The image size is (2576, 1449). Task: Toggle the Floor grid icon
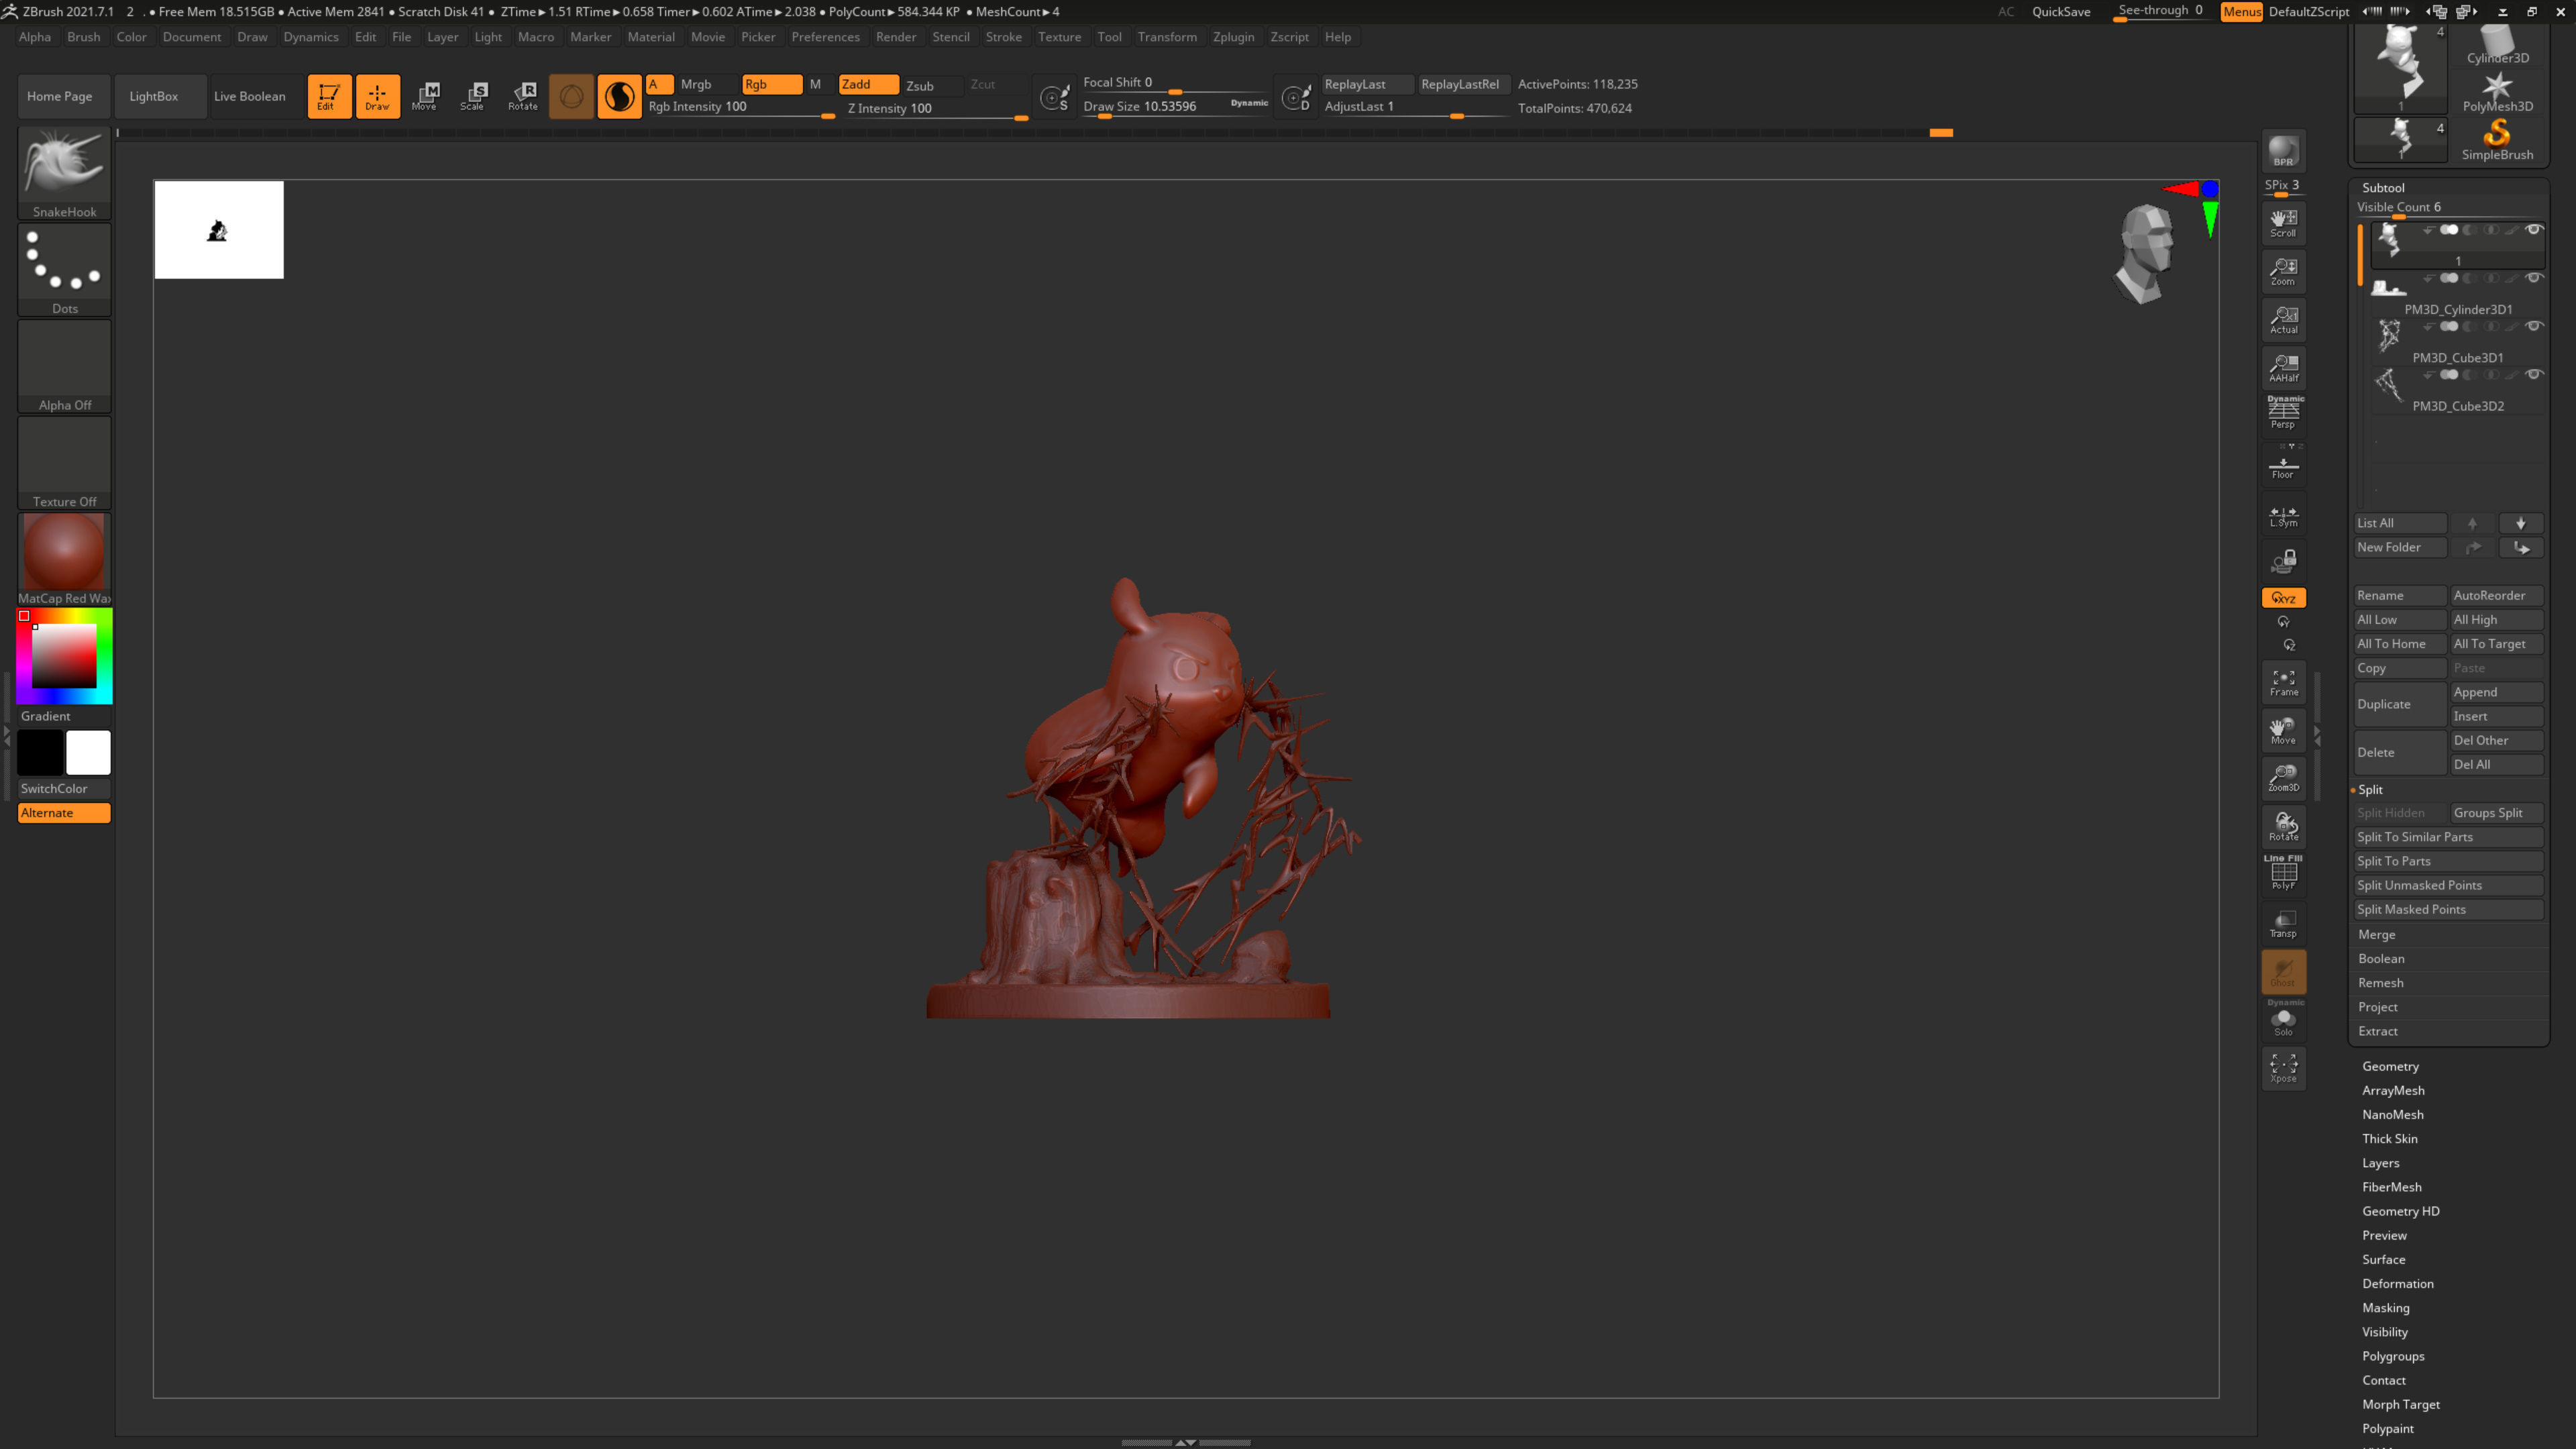point(2283,467)
